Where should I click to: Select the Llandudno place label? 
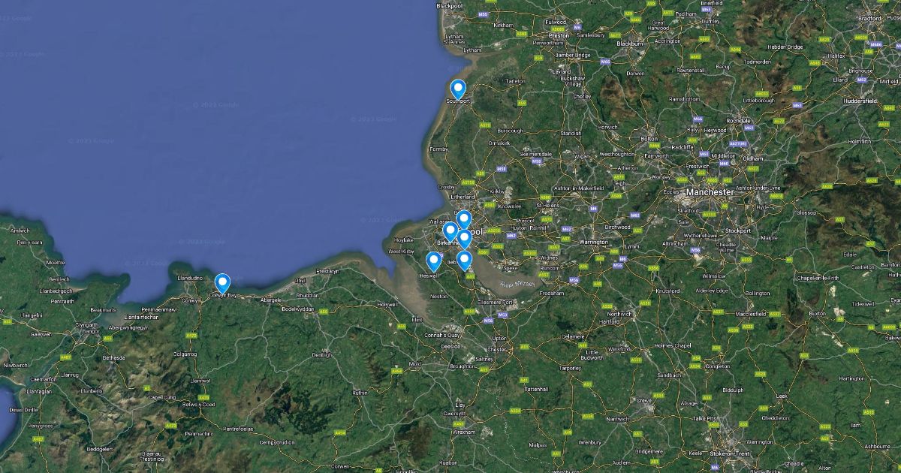[x=191, y=278]
